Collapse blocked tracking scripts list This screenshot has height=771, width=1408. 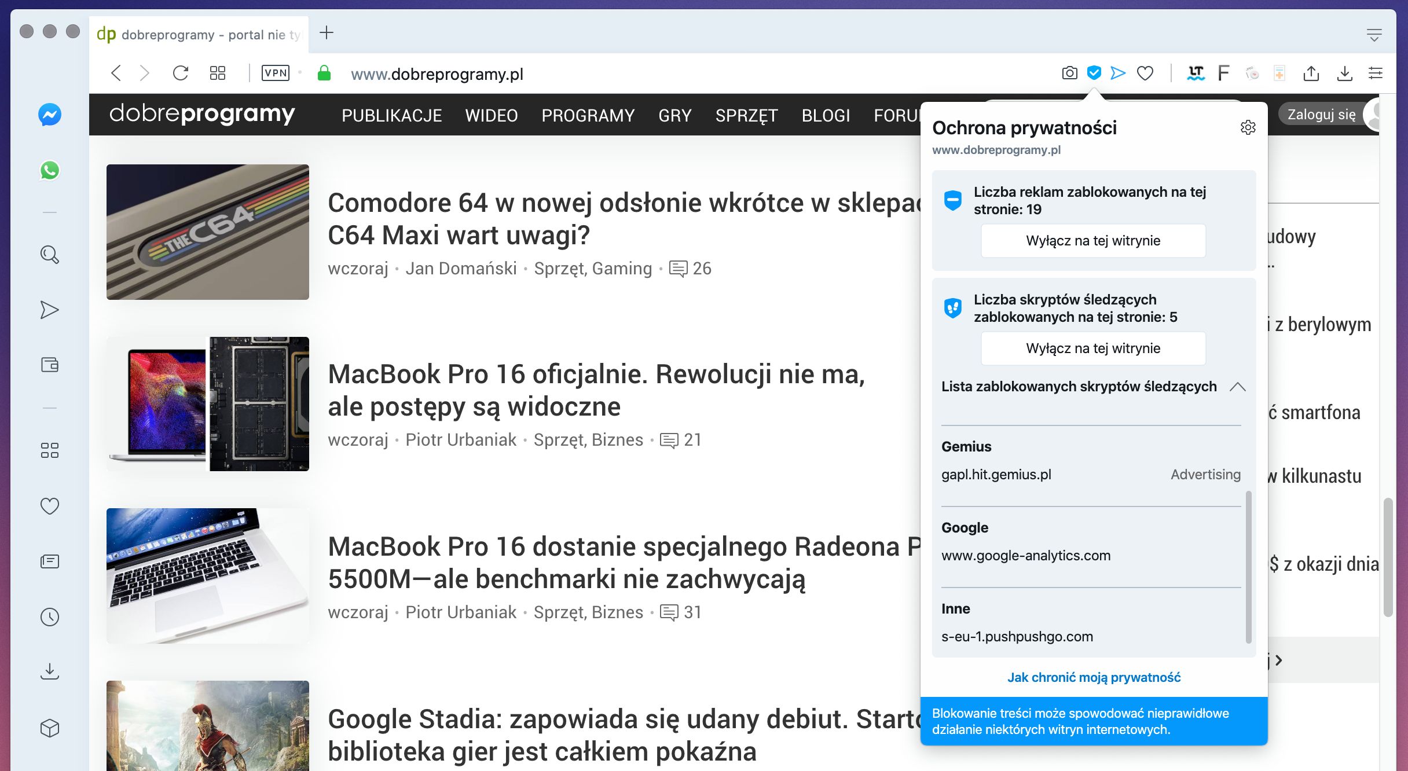click(x=1237, y=387)
